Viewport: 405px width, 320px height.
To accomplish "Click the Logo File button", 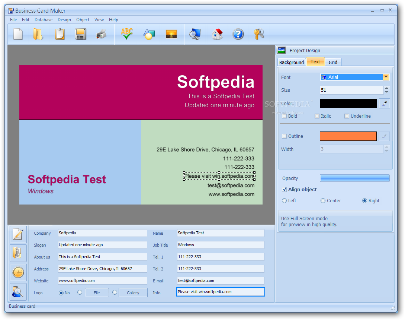I will click(97, 292).
